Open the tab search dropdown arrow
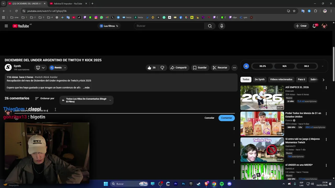 (x=3, y=4)
